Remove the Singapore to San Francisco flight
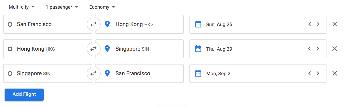The width and height of the screenshot is (346, 107). (335, 73)
